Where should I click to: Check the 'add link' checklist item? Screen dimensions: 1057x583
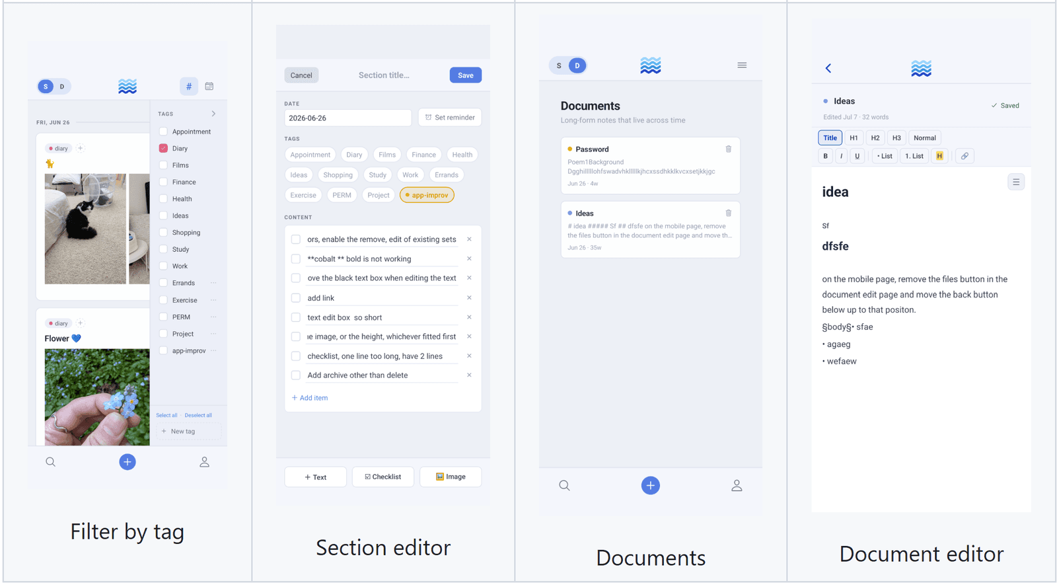(x=296, y=298)
